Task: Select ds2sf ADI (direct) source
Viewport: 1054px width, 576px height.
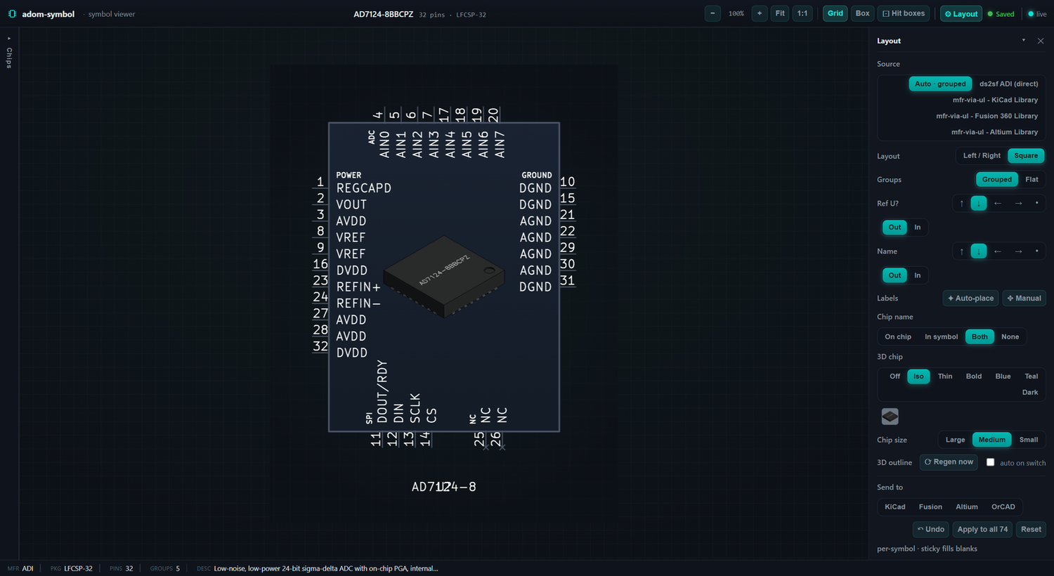Action: point(1008,84)
